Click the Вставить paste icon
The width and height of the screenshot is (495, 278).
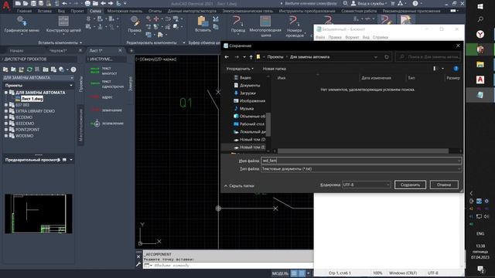coord(203,22)
